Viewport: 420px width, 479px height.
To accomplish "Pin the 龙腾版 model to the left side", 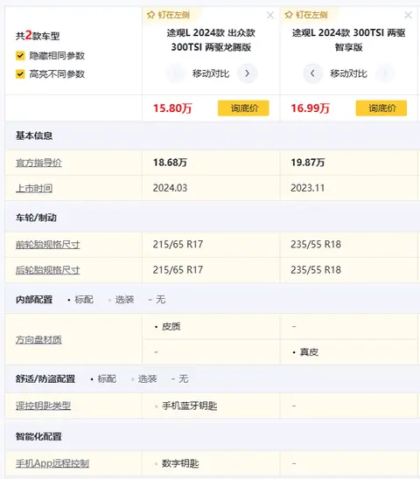I will (168, 15).
